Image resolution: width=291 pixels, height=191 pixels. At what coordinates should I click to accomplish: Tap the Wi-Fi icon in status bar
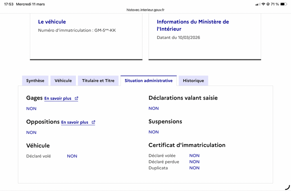[263, 4]
